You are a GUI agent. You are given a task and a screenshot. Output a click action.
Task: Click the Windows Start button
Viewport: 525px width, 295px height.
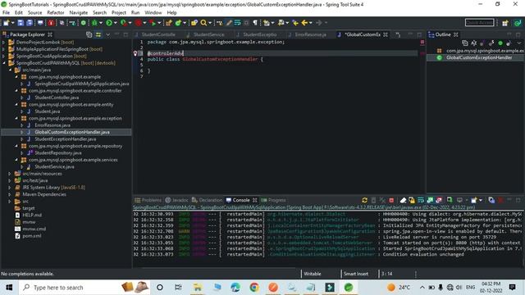pos(9,288)
